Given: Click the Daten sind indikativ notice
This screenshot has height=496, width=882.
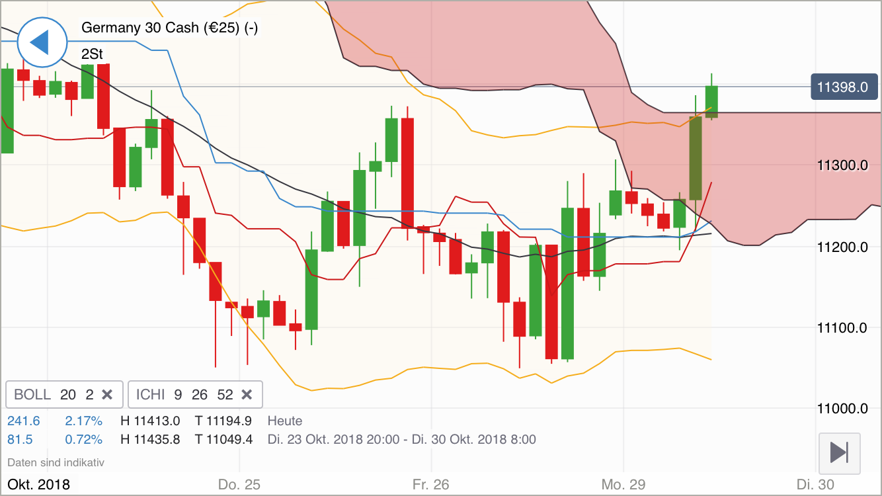Looking at the screenshot, I should click(x=55, y=462).
